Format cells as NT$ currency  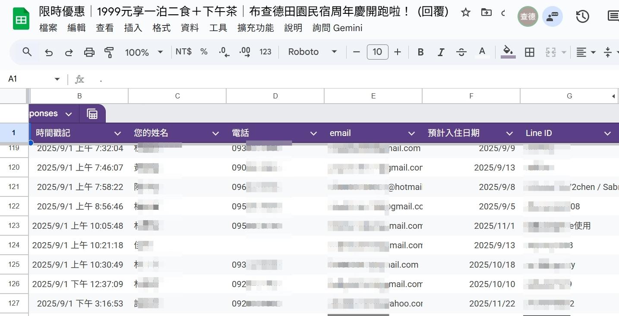coord(183,52)
